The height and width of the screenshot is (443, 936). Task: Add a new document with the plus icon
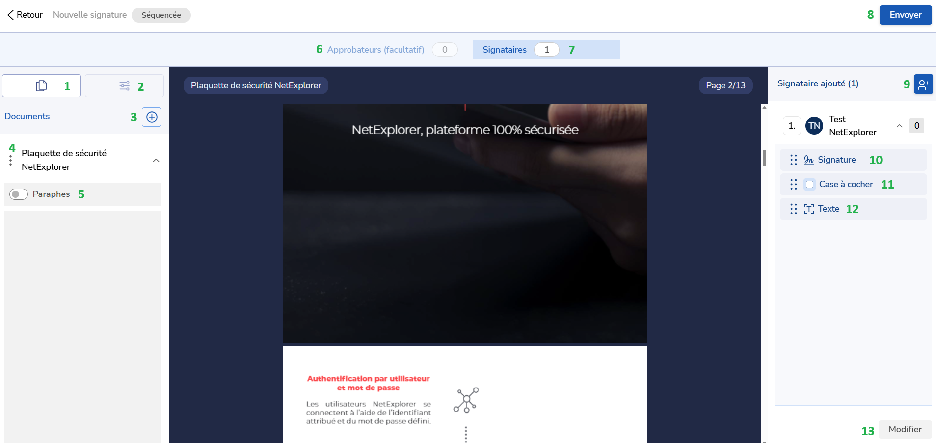151,117
